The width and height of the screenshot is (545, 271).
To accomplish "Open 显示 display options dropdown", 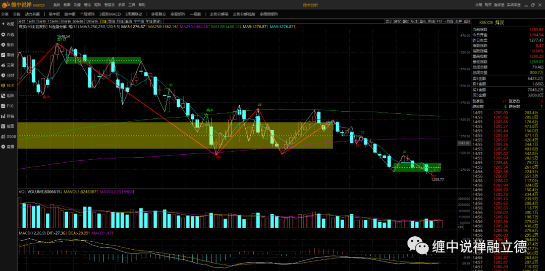I will pos(389,22).
